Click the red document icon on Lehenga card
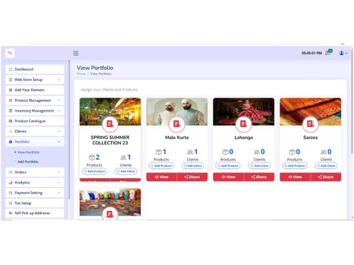This screenshot has height=265, width=354. [244, 124]
